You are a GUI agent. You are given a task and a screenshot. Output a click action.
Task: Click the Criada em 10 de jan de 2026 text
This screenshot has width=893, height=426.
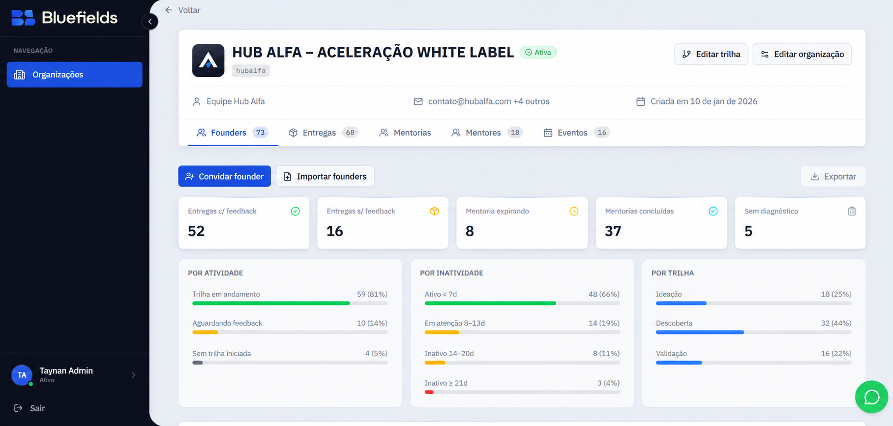(x=704, y=101)
